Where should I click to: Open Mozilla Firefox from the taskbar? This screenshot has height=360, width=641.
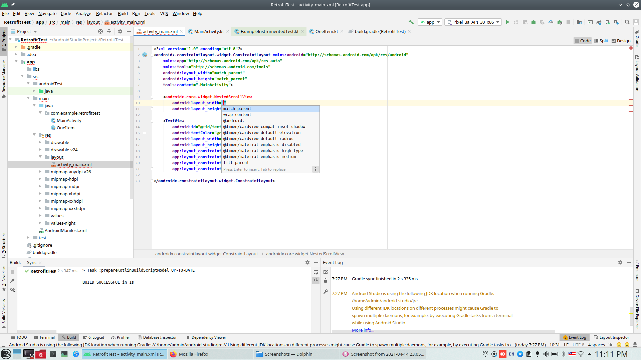coord(193,354)
